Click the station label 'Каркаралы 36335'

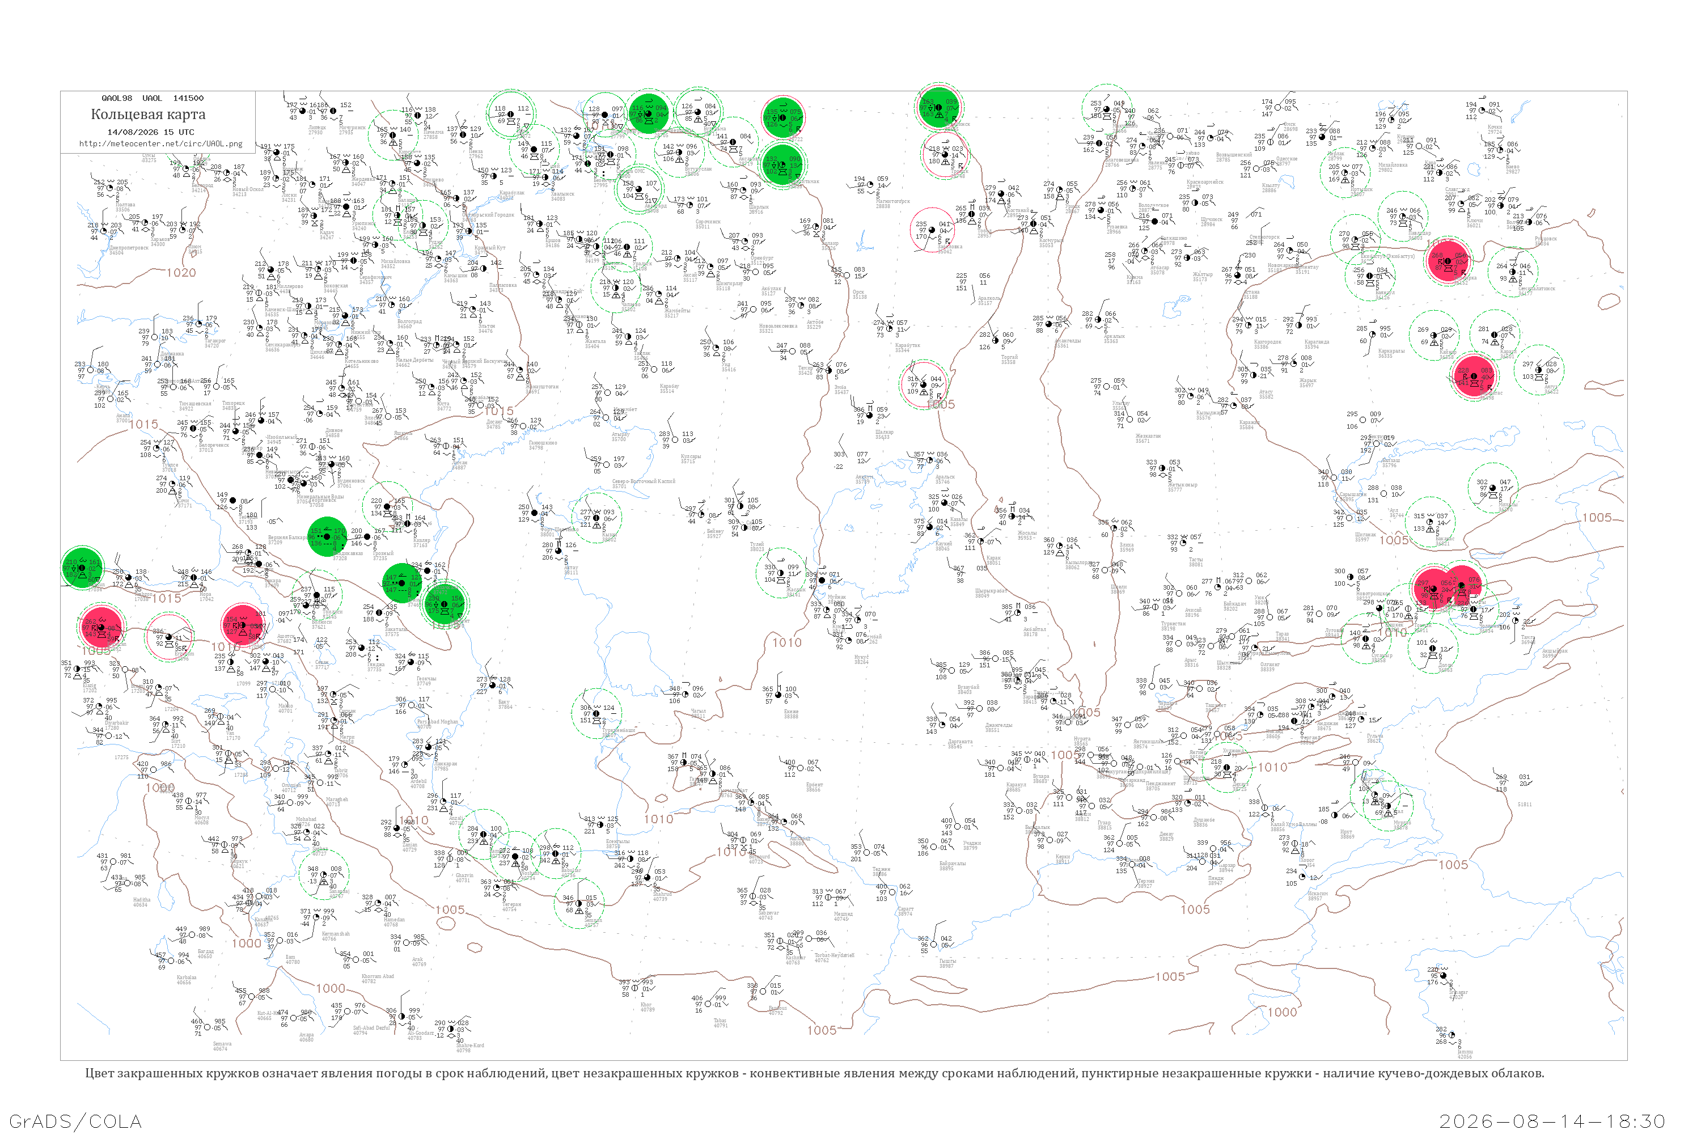1391,354
